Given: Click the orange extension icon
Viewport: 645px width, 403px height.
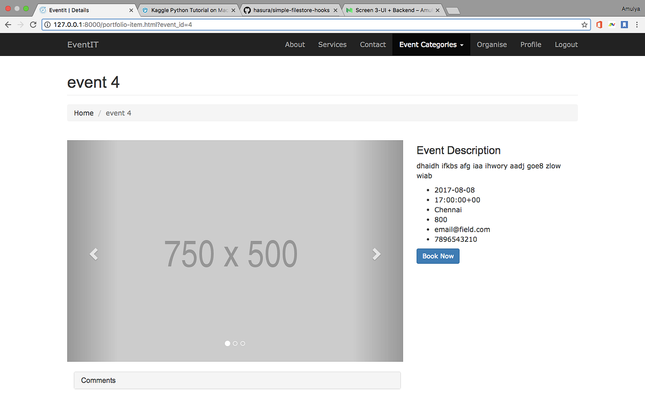Looking at the screenshot, I should tap(599, 24).
